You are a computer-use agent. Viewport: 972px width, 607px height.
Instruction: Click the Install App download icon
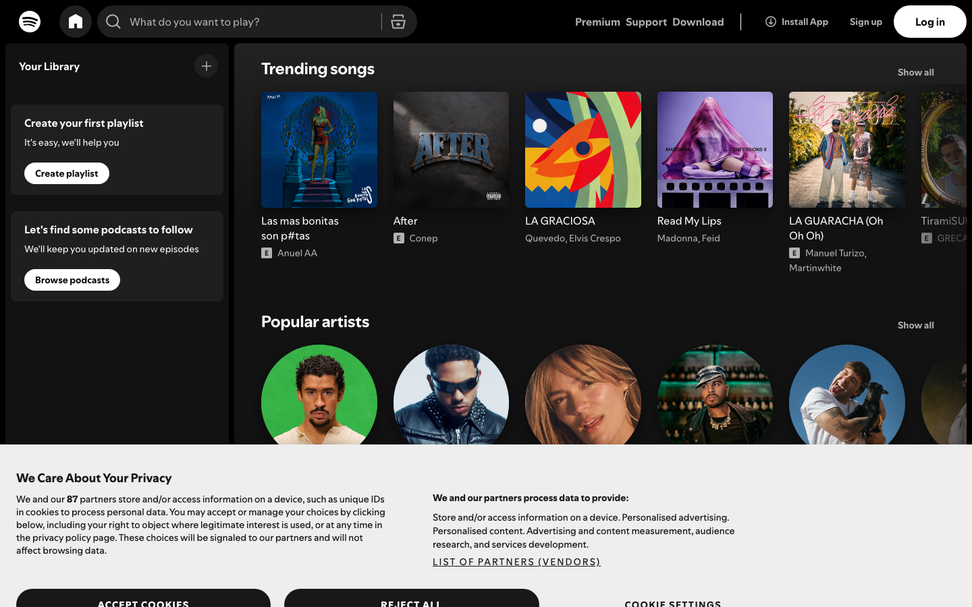click(x=770, y=22)
